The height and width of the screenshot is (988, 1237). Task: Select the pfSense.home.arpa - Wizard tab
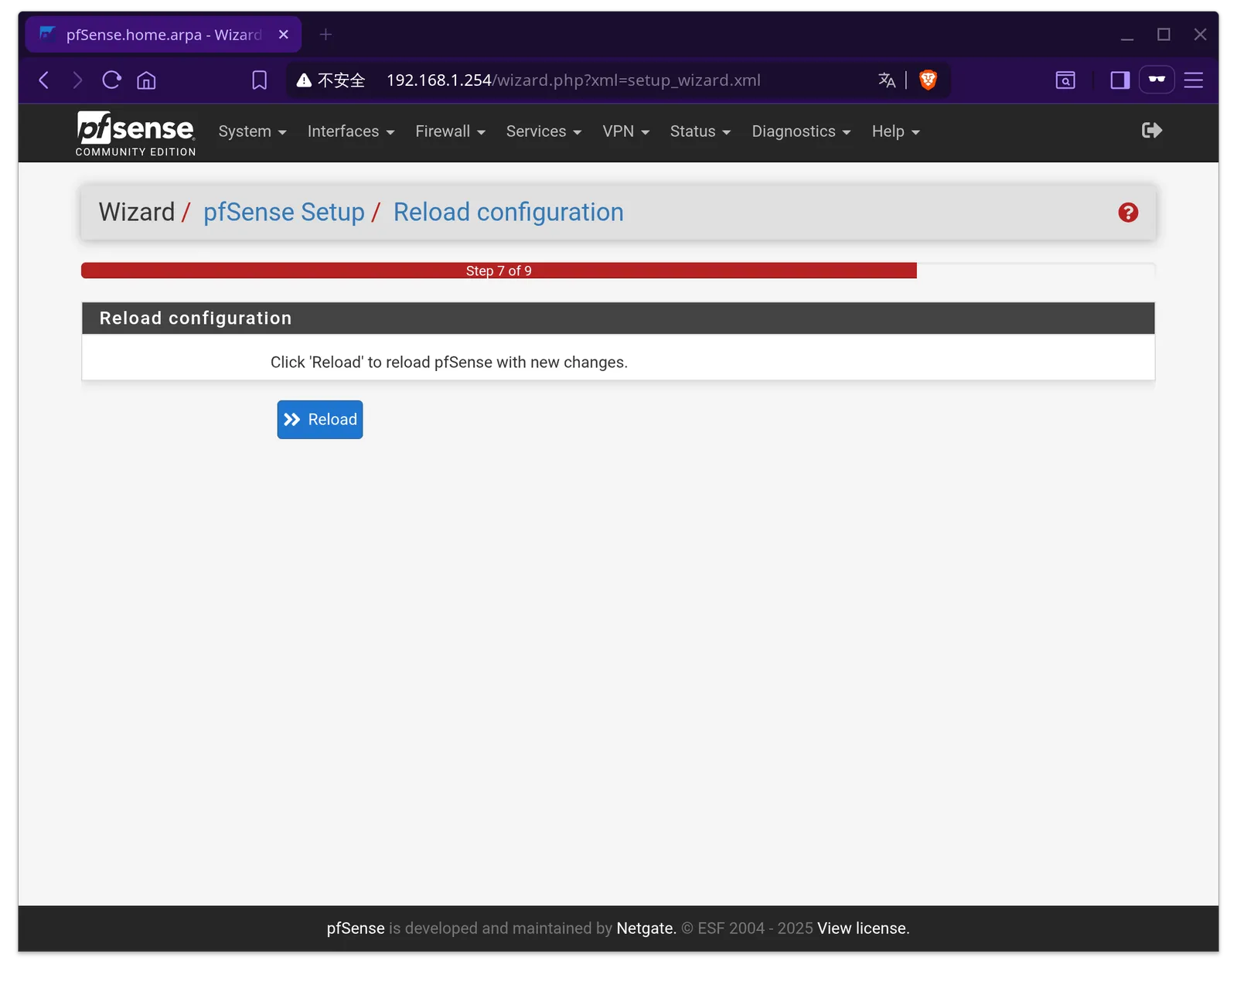163,35
